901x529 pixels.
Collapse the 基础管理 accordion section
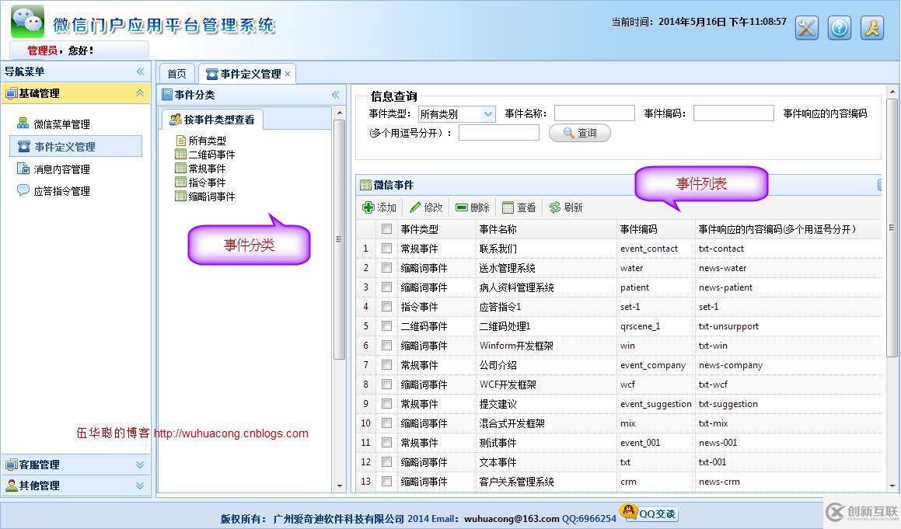(140, 93)
